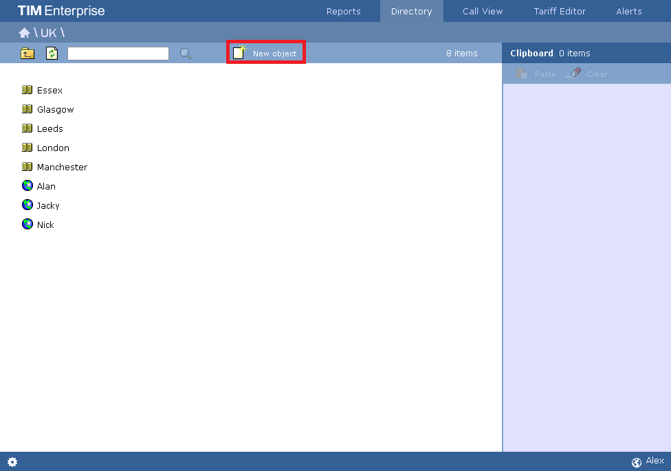
Task: Click the go up folder icon
Action: (x=27, y=53)
